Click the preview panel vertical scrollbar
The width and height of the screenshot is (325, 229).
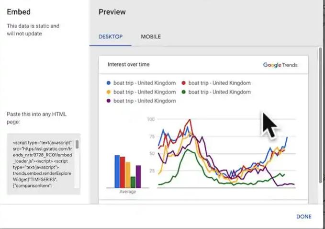pyautogui.click(x=320, y=115)
